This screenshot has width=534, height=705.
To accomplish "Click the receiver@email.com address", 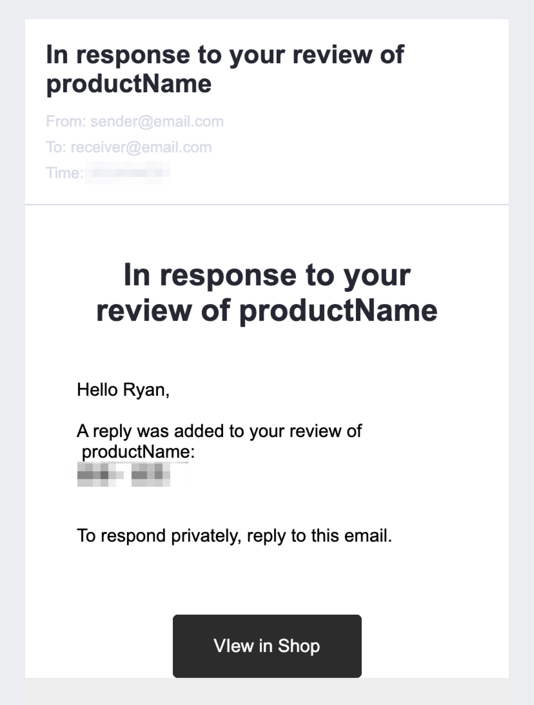I will click(141, 147).
